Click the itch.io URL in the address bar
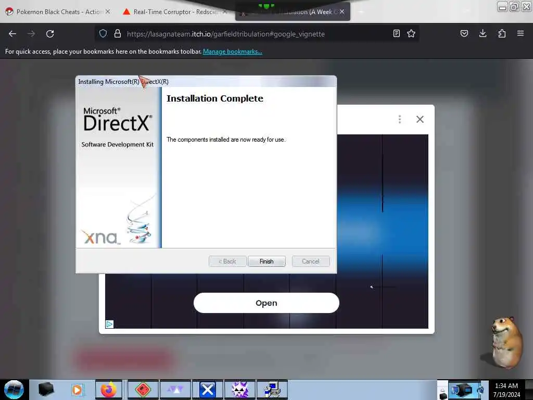 click(x=226, y=34)
